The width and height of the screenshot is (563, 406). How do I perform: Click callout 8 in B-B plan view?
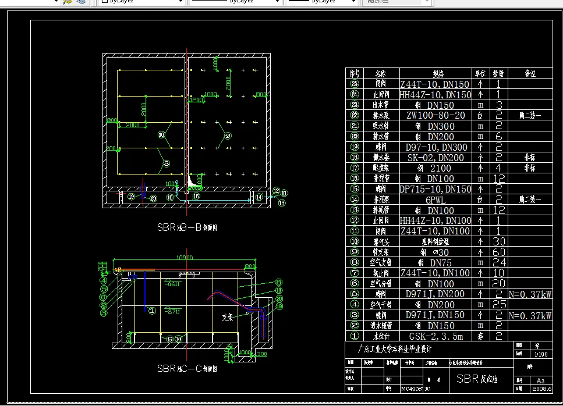pyautogui.click(x=167, y=163)
